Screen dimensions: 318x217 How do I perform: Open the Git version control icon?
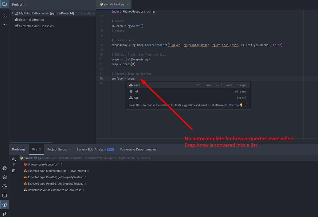click(4, 213)
